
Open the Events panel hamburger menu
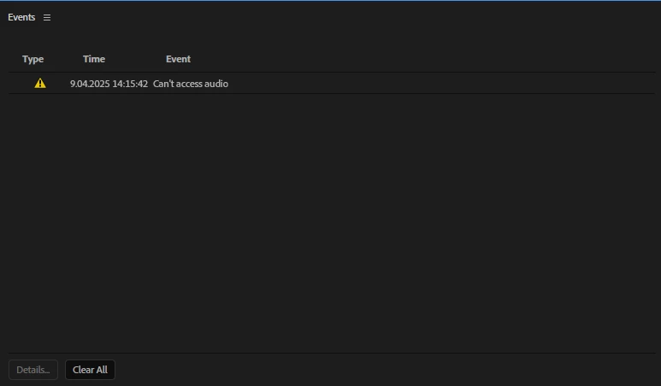[x=47, y=18]
